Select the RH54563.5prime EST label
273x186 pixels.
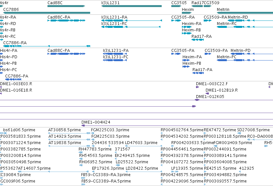(x=96, y=156)
